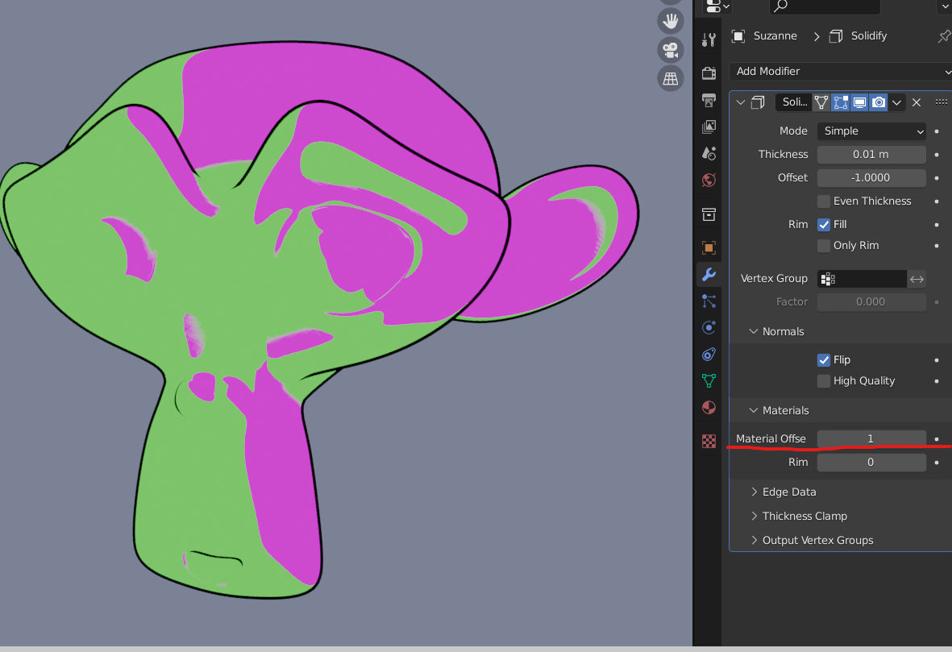Uncheck the Rim Fill checkbox
Screen dimensions: 952x652
coord(824,225)
